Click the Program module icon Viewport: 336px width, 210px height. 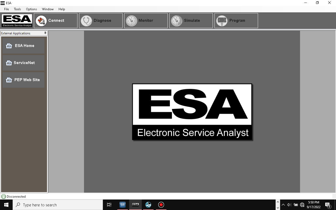coord(222,21)
